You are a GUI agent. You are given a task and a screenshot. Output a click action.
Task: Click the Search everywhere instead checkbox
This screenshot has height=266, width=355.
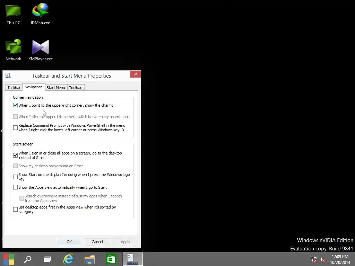point(21,198)
